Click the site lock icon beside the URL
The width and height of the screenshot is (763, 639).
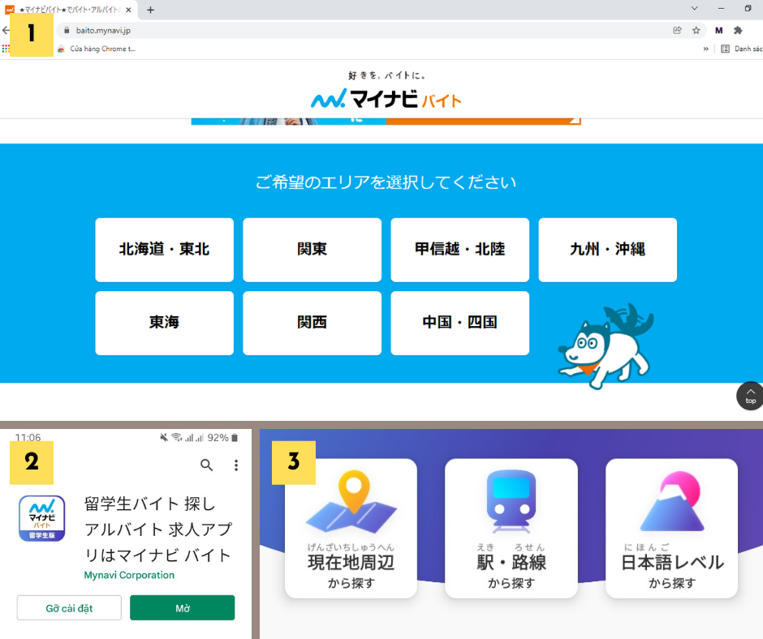67,30
